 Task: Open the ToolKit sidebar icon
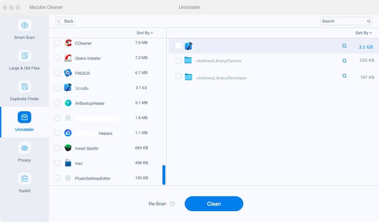coord(24,179)
